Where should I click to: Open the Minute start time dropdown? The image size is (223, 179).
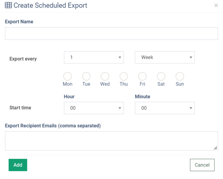point(165,108)
